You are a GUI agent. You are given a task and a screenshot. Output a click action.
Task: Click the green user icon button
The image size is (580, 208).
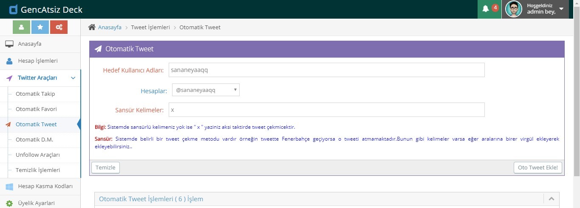point(21,27)
